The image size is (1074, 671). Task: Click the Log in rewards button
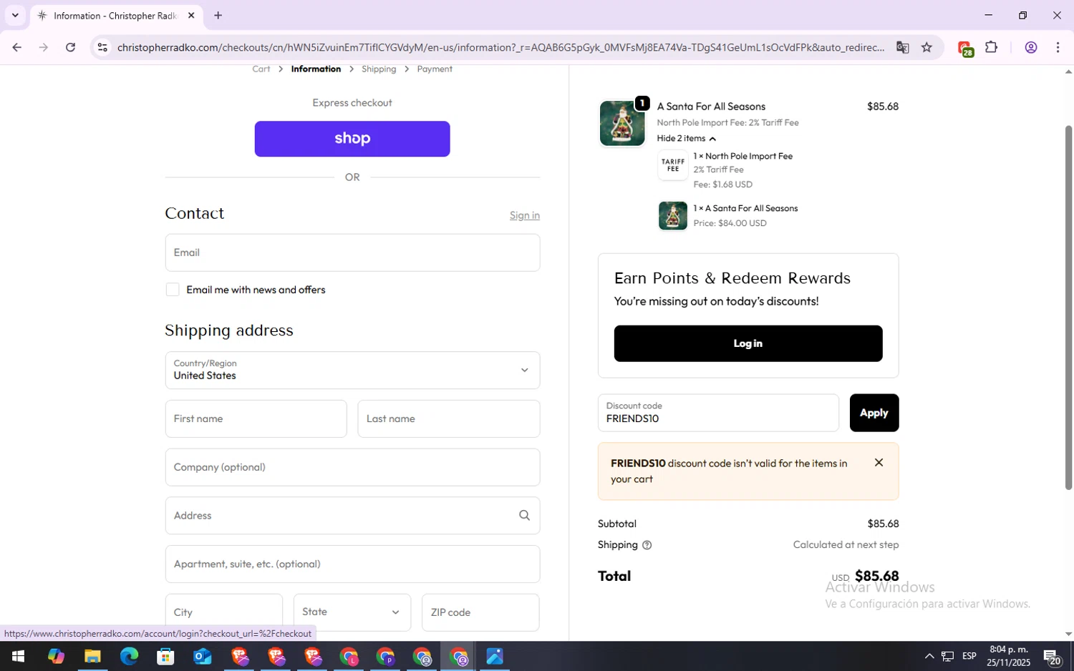[x=748, y=343]
